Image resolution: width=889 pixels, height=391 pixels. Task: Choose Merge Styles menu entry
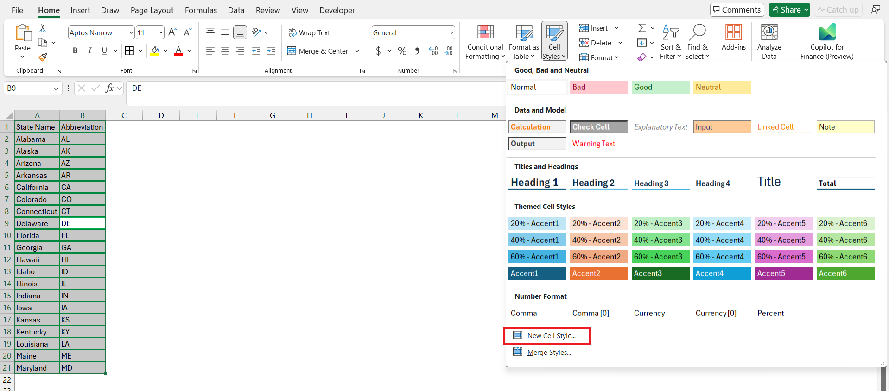(x=542, y=353)
